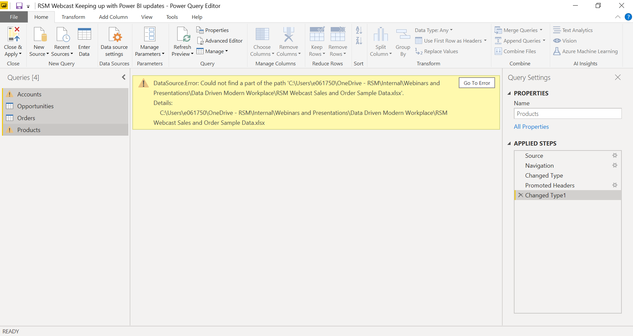Collapse the PROPERTIES section
The image size is (633, 336).
(x=509, y=93)
